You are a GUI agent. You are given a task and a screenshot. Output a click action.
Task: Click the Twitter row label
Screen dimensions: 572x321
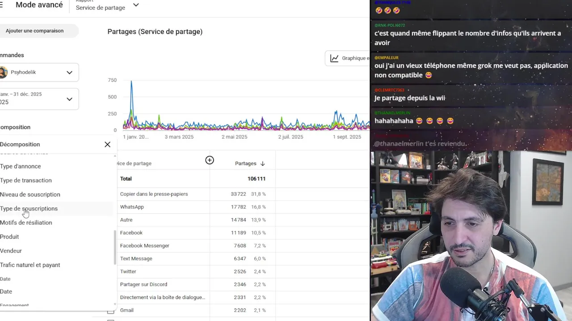(128, 272)
